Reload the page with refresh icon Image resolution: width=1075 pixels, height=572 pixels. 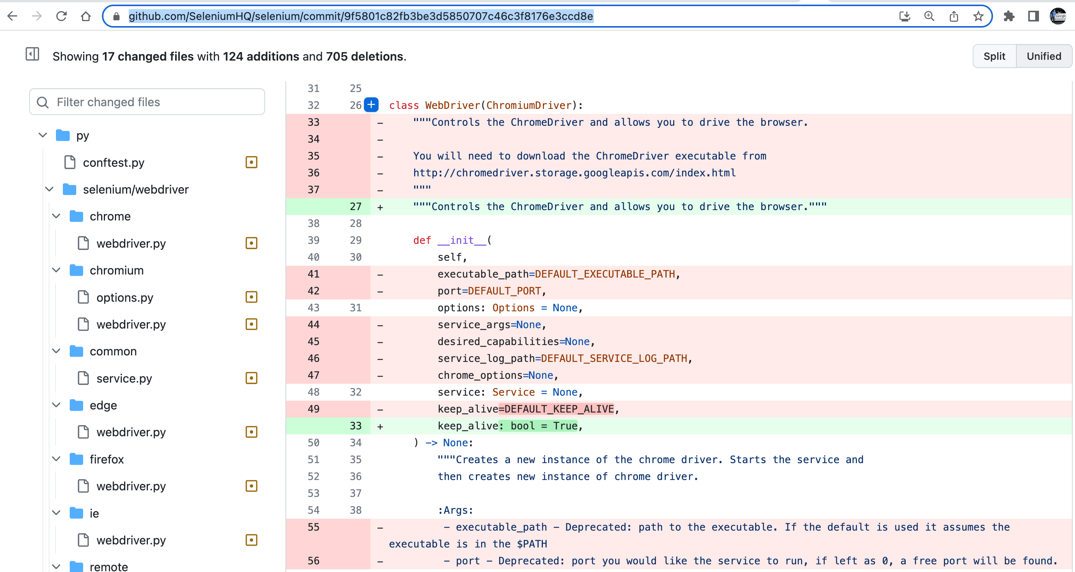click(61, 16)
